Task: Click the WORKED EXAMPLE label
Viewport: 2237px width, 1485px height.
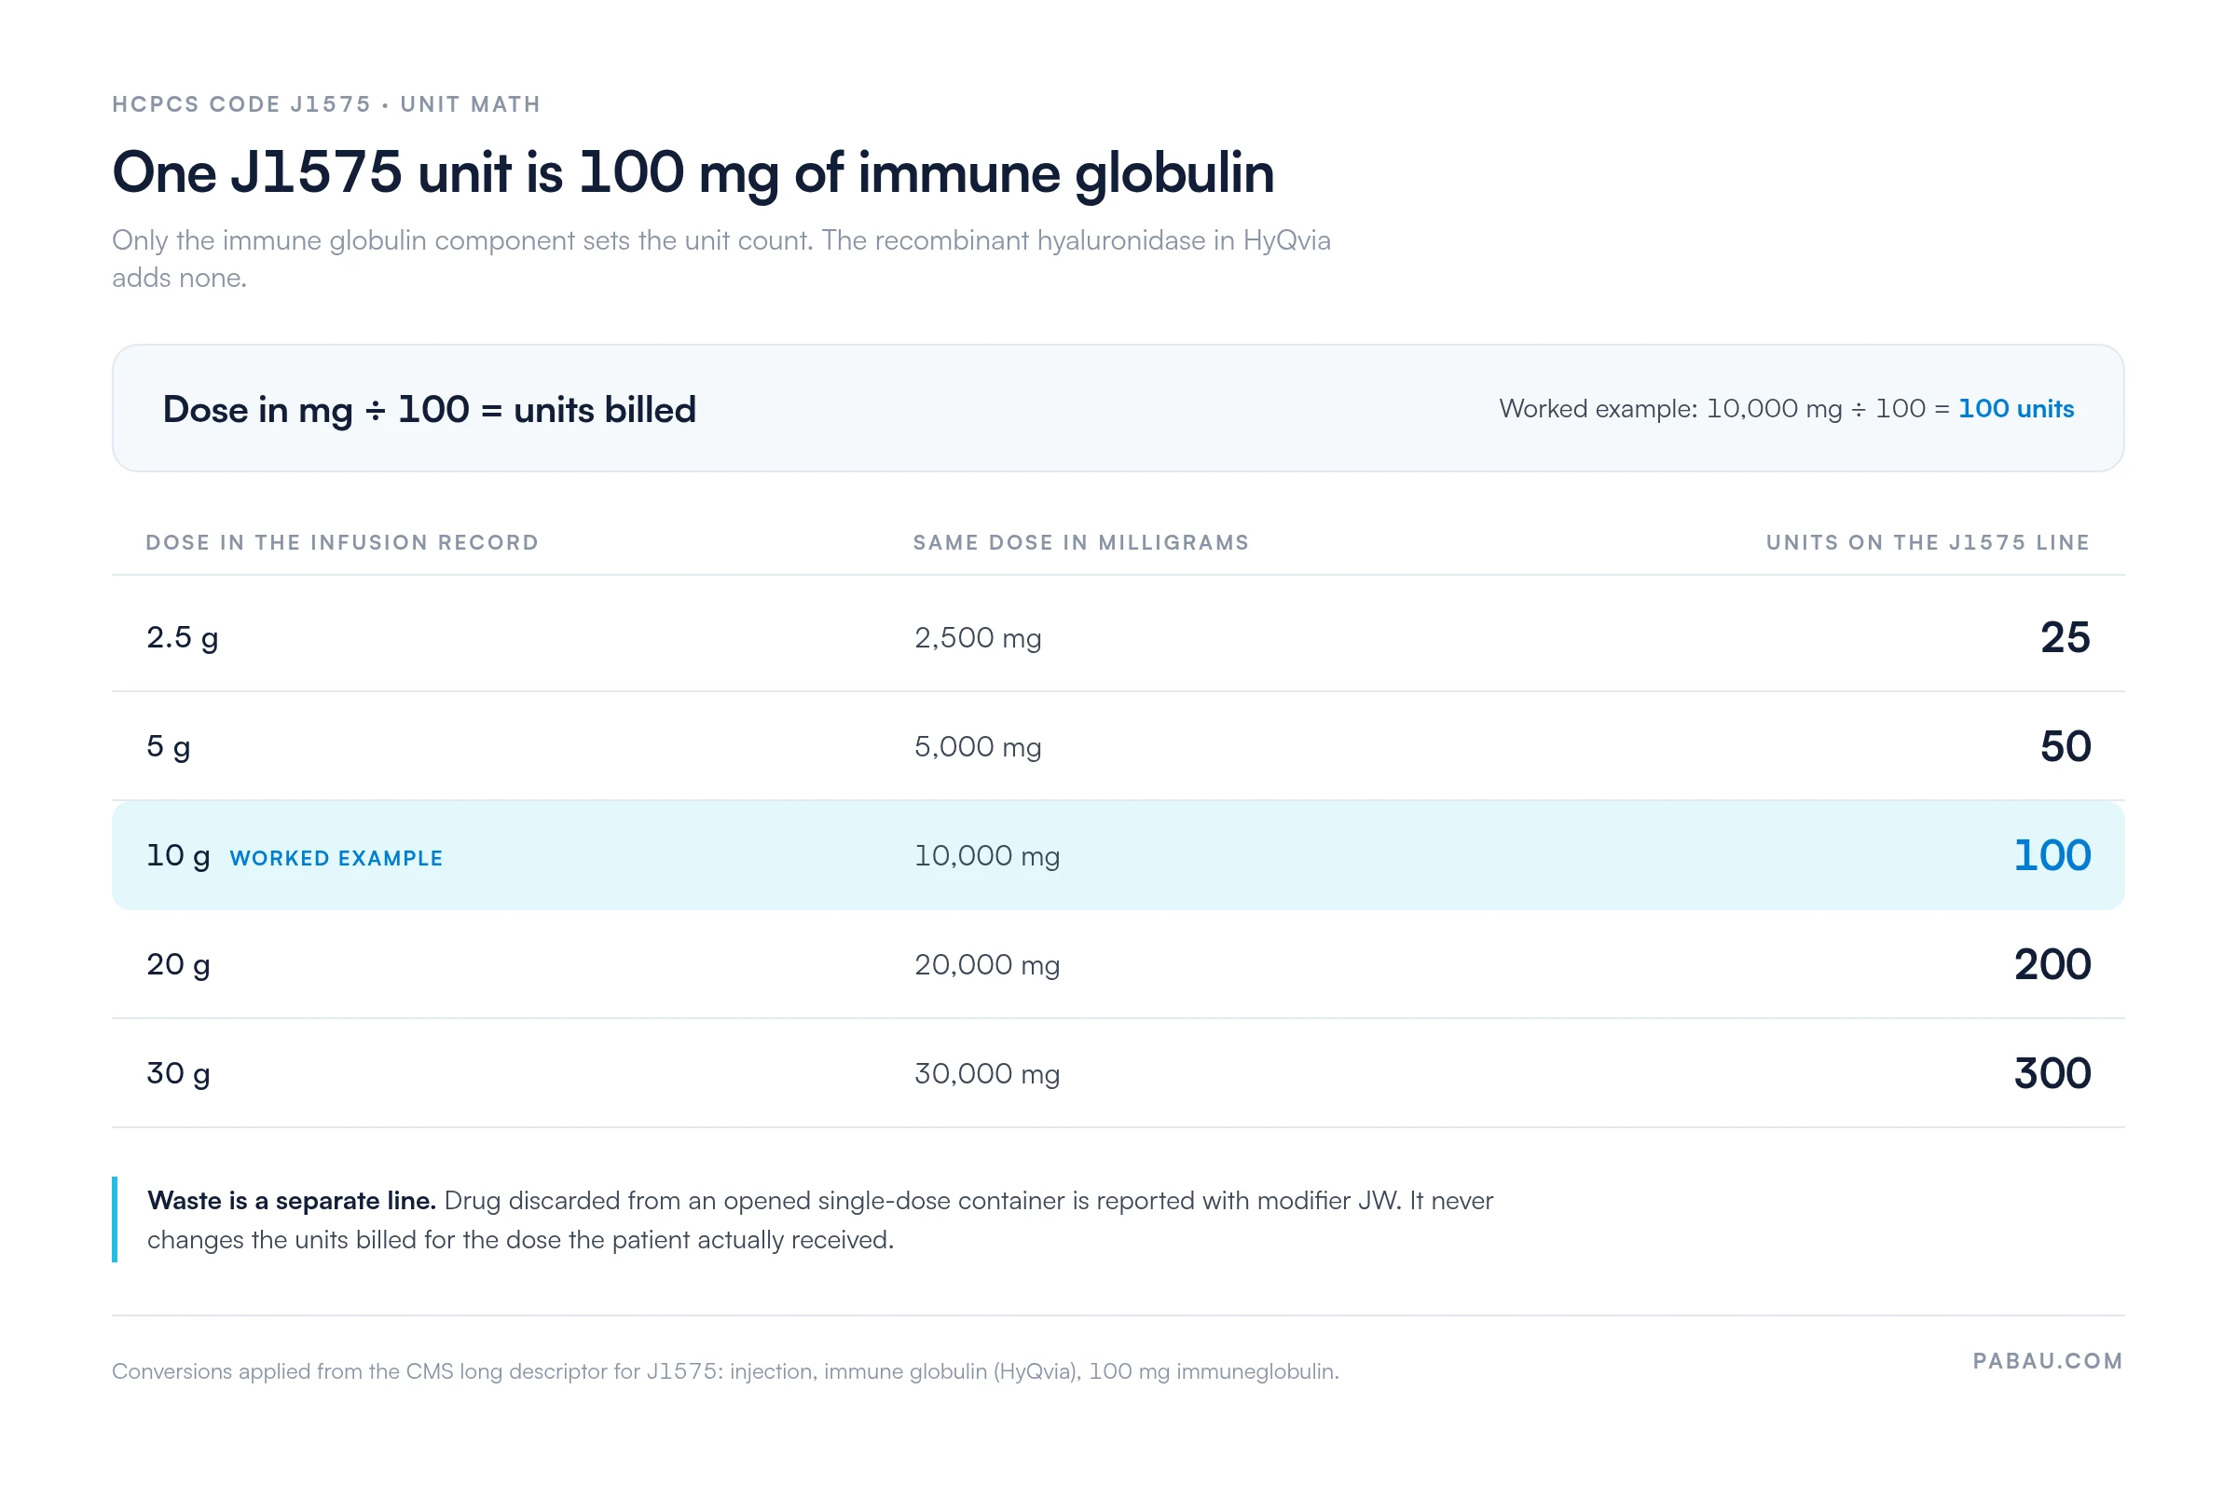Action: 336,858
